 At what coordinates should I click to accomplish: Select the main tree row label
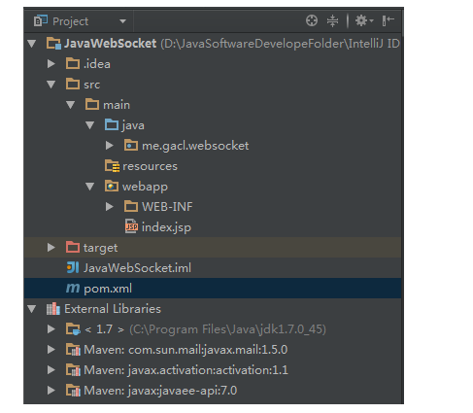pos(117,105)
